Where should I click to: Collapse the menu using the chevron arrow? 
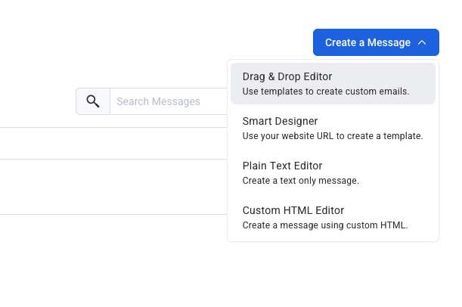pyautogui.click(x=422, y=42)
